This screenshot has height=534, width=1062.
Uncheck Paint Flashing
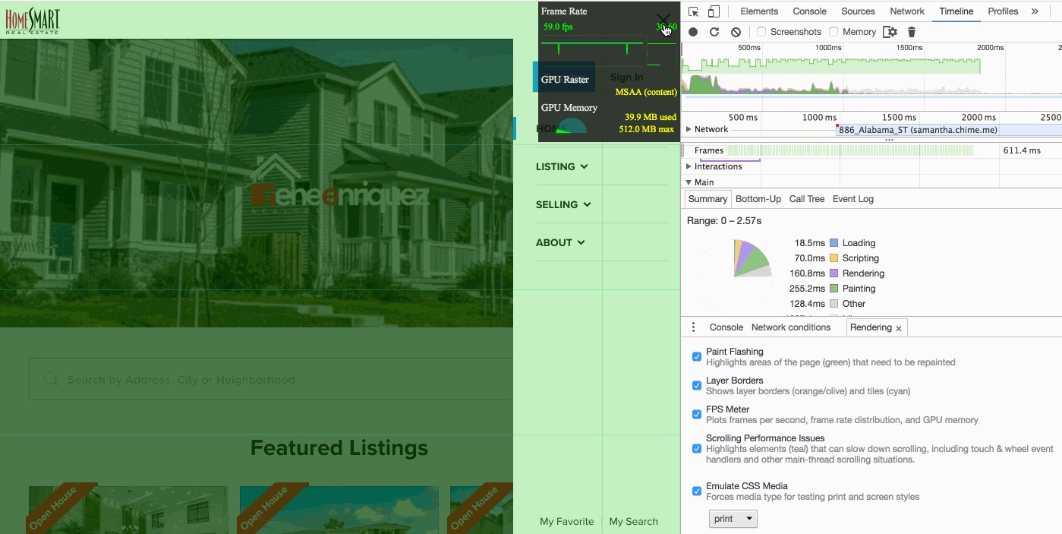697,356
